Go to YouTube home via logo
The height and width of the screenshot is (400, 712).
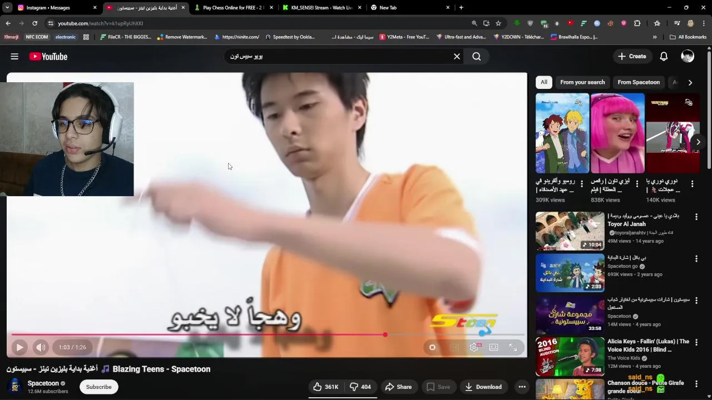point(48,56)
